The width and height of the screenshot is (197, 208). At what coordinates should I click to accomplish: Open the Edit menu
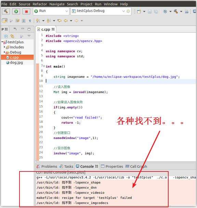[x=13, y=4]
